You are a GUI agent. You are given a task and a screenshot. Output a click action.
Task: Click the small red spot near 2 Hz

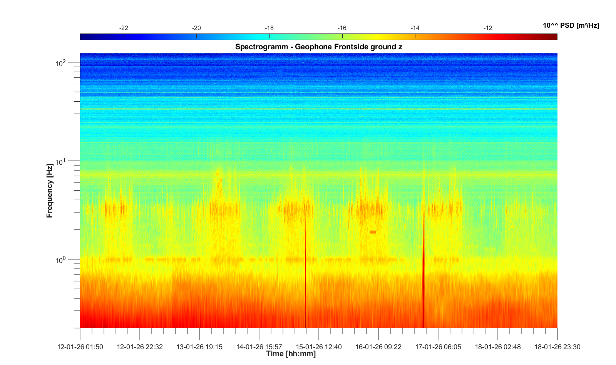click(372, 232)
